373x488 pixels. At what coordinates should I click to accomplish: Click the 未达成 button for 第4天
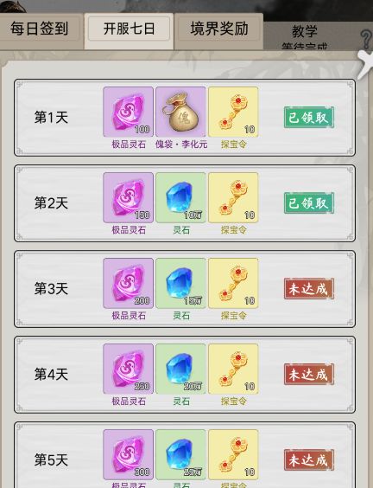point(309,375)
